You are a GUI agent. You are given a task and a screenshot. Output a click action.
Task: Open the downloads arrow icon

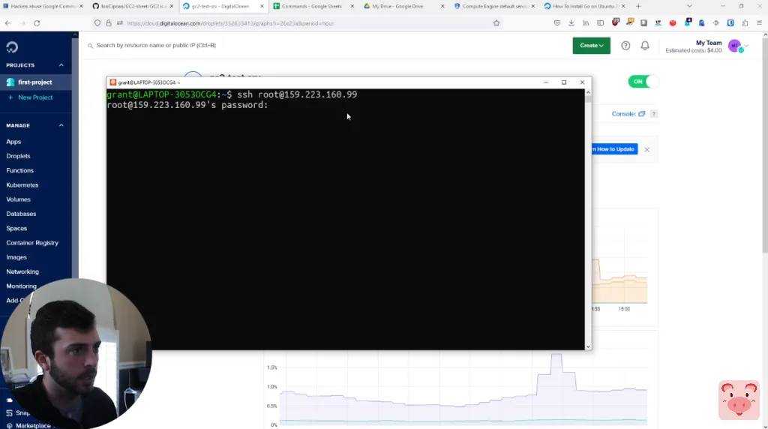571,23
